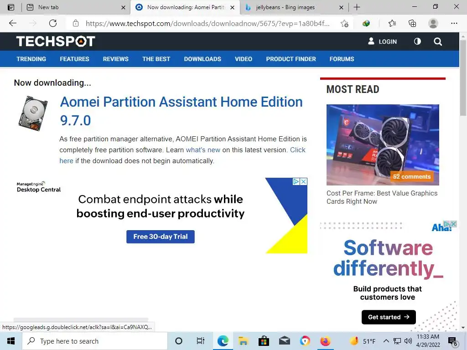Click the browser Back arrow
Viewport: 467px width, 350px height.
pyautogui.click(x=12, y=23)
